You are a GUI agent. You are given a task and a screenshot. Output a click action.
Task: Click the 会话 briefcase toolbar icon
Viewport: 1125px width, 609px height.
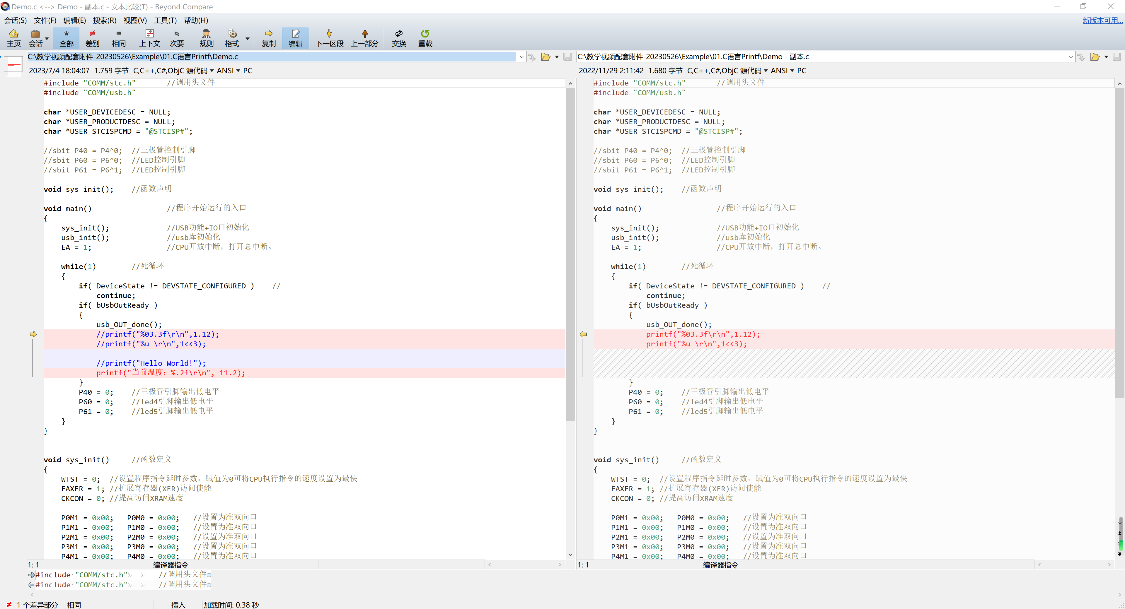click(35, 38)
